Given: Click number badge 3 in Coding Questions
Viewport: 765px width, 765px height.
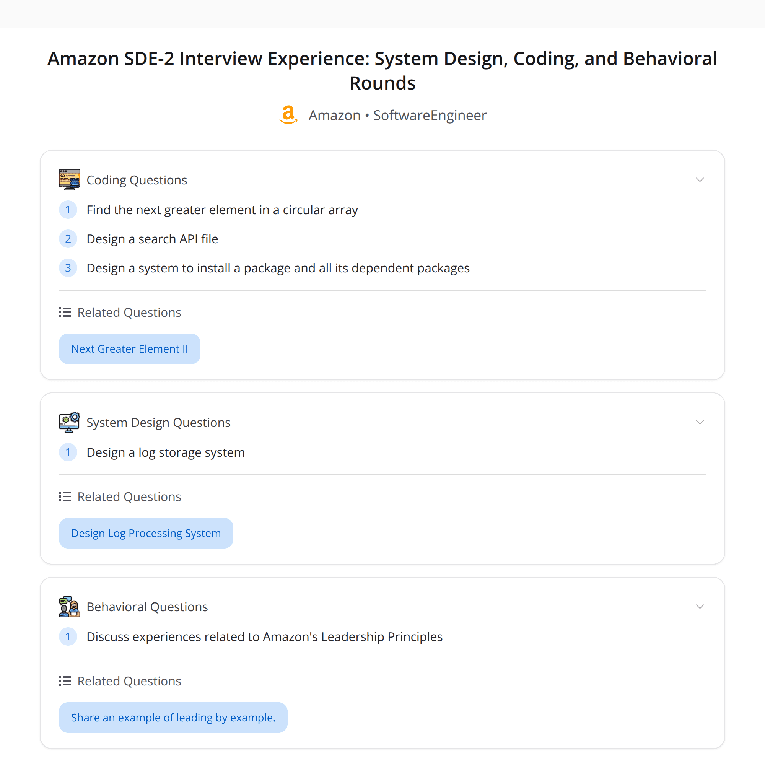Looking at the screenshot, I should (x=68, y=268).
